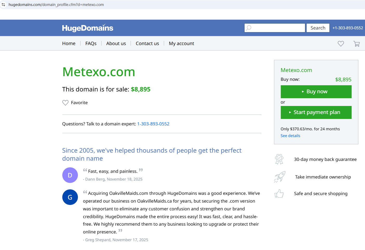The height and width of the screenshot is (250, 365).
Task: Toggle Favorite heart for Metexo.com
Action: click(65, 103)
